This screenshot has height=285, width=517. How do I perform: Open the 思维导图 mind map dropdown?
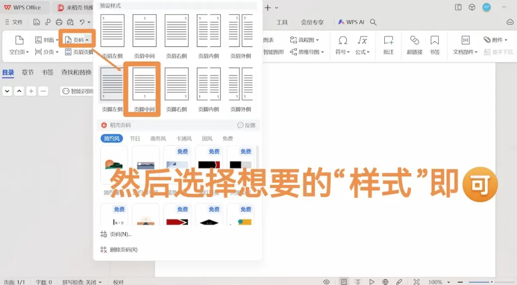tap(306, 52)
